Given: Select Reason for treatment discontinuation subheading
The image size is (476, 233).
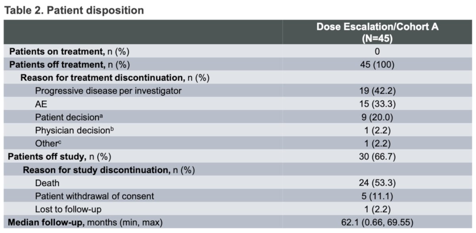Looking at the screenshot, I should pyautogui.click(x=115, y=78).
